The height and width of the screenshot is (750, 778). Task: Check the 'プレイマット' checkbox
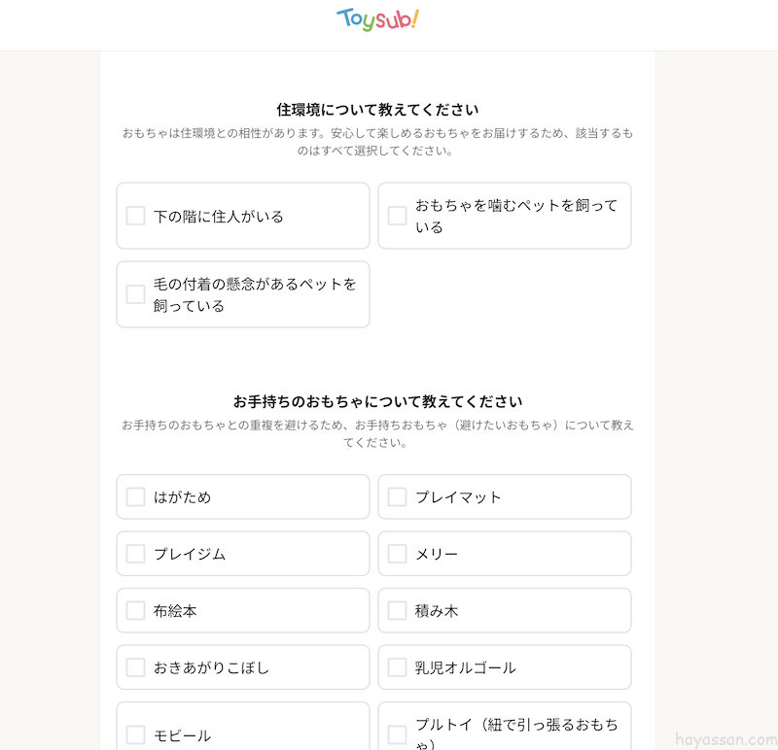click(397, 496)
